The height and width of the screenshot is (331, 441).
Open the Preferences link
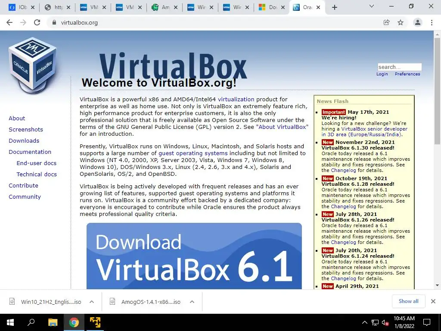(x=407, y=74)
